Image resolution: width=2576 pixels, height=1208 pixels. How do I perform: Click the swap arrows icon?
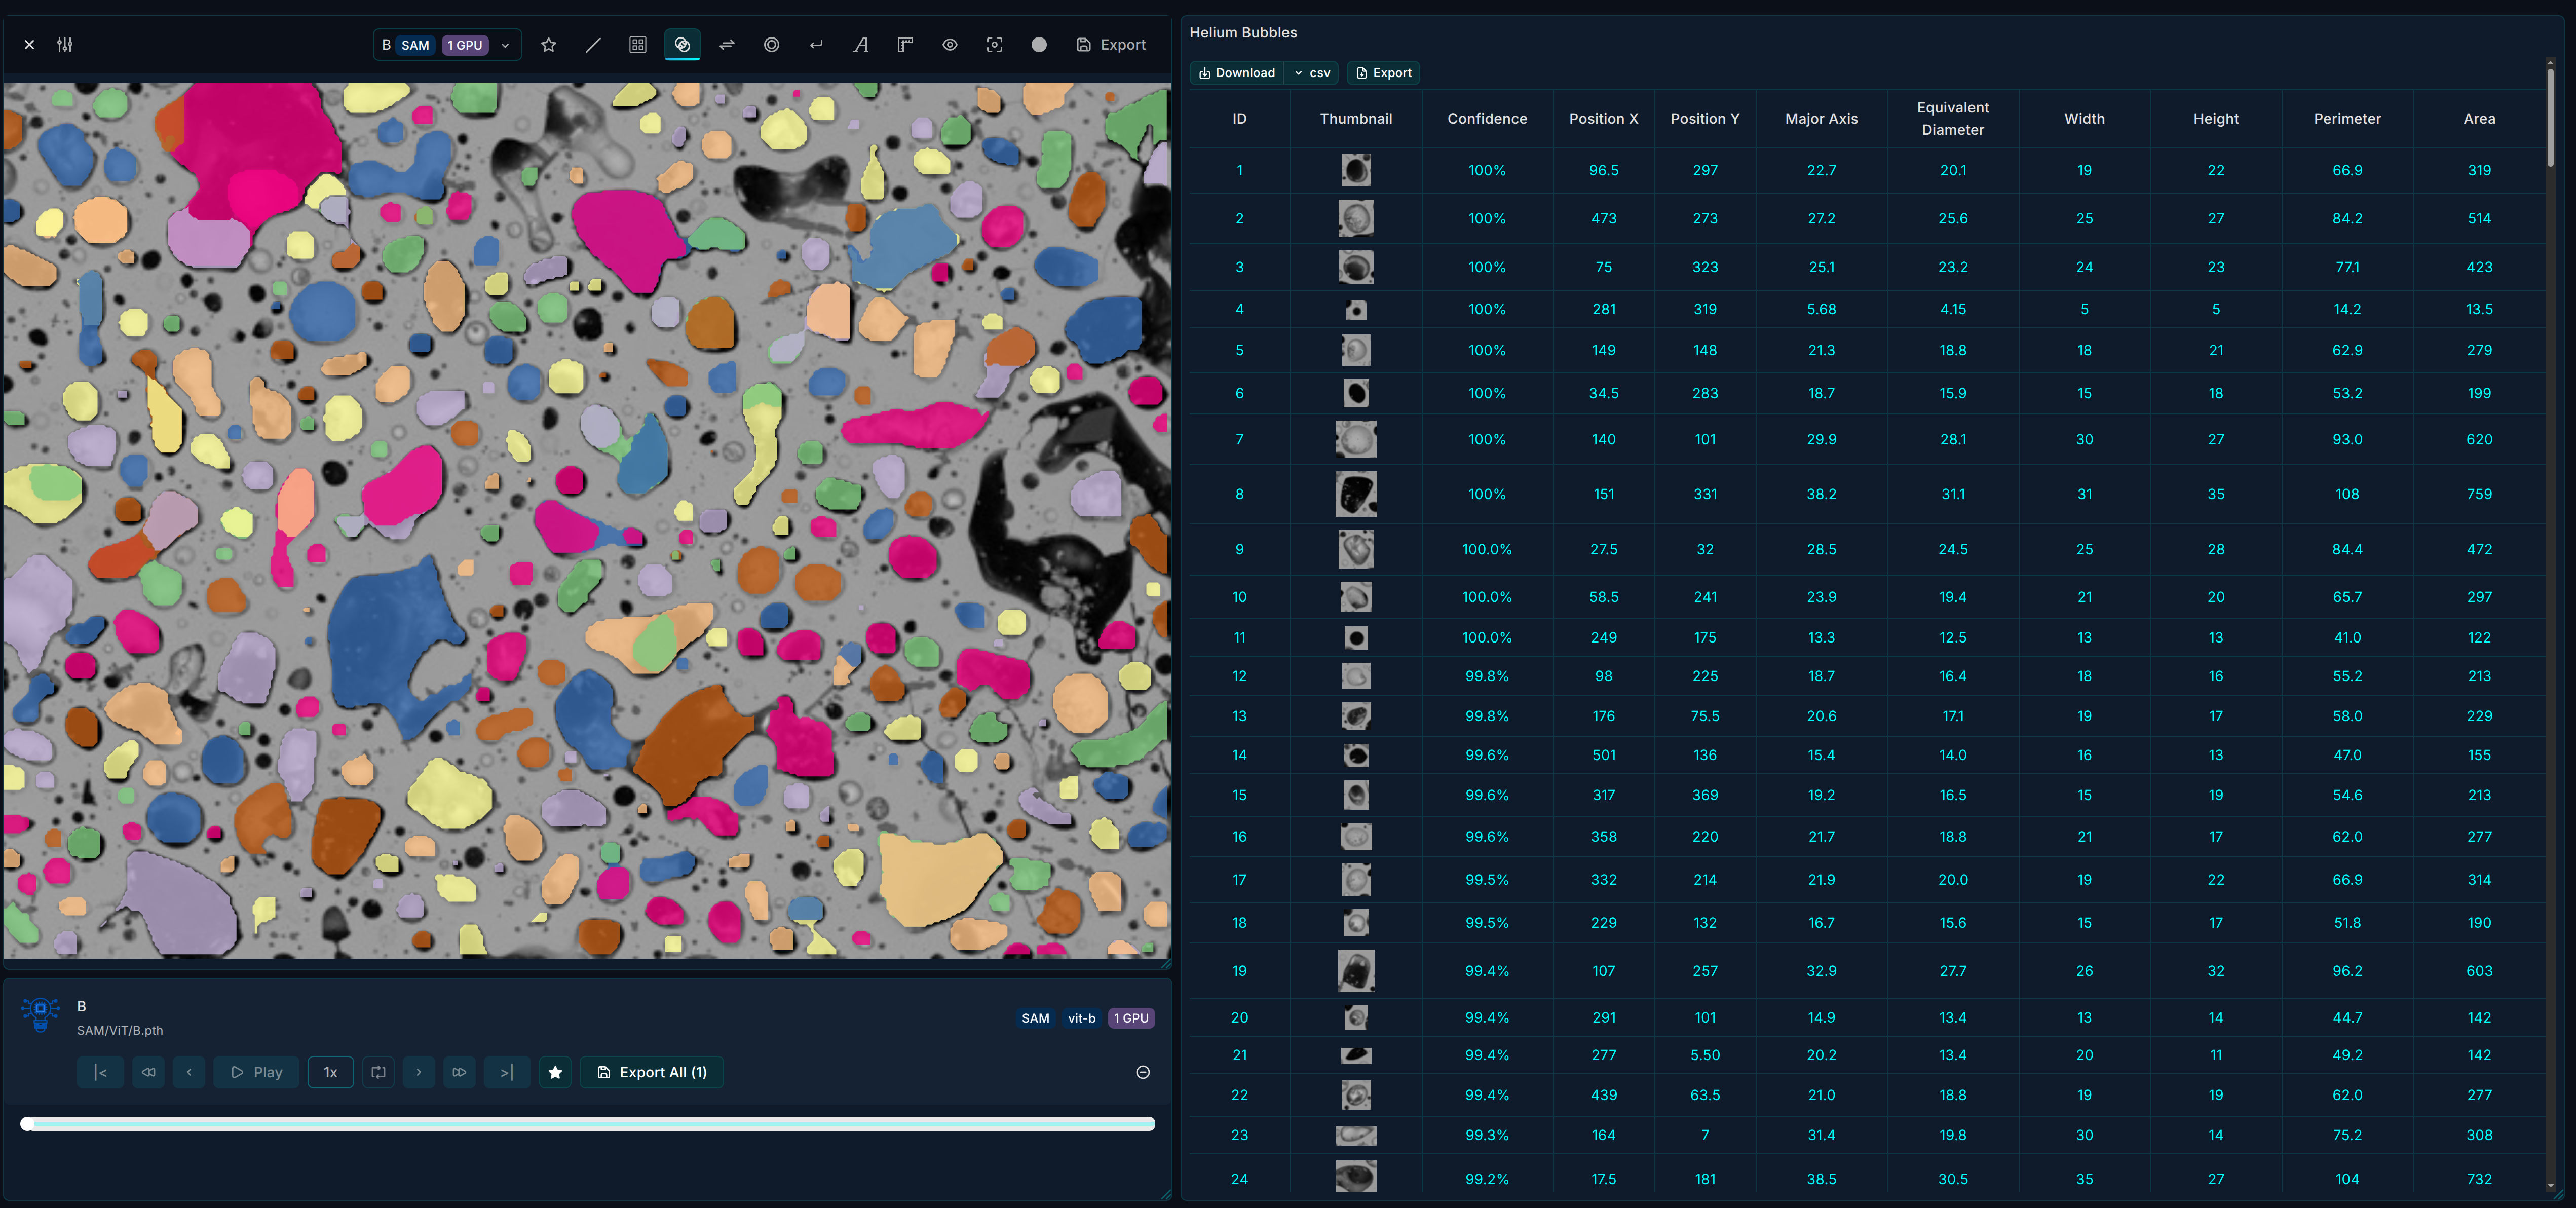coord(727,45)
